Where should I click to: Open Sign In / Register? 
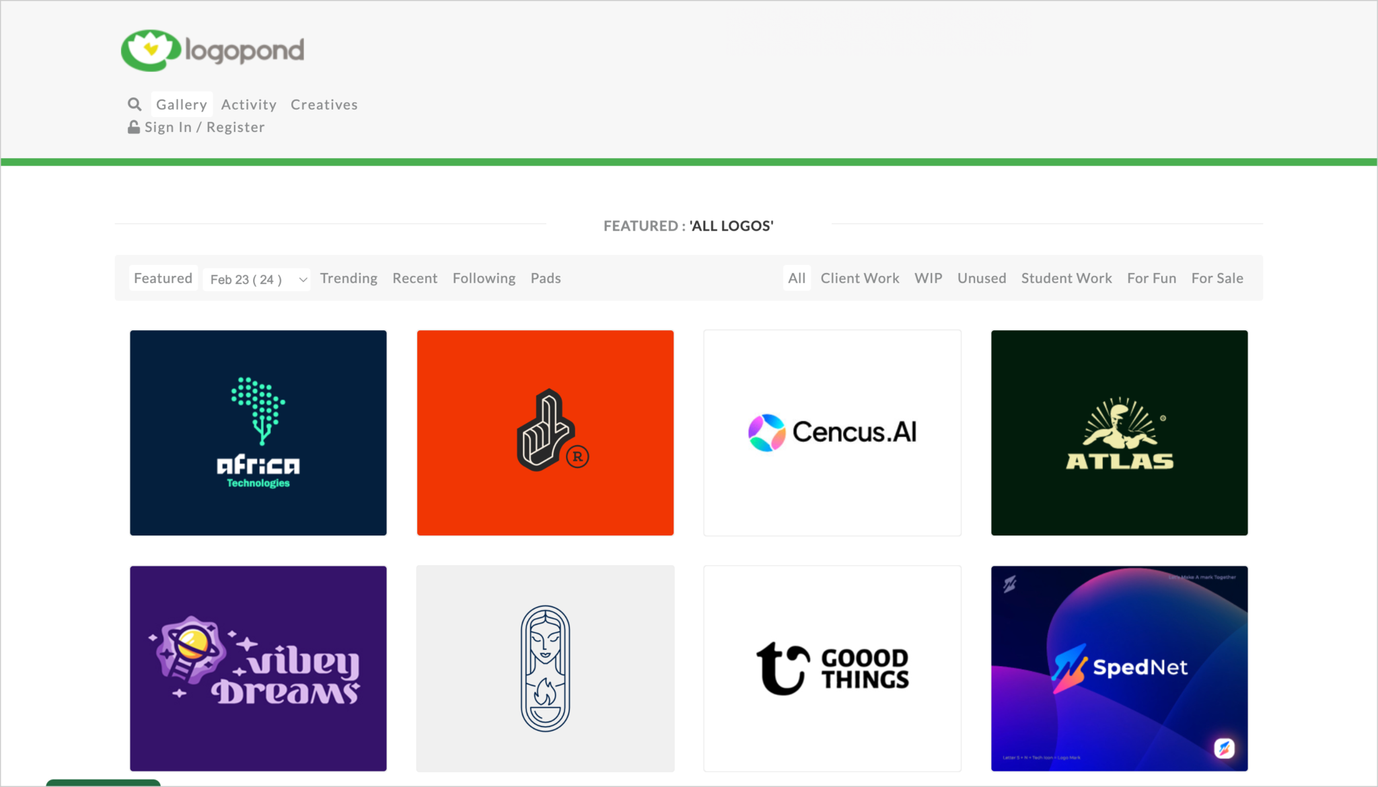pyautogui.click(x=205, y=126)
